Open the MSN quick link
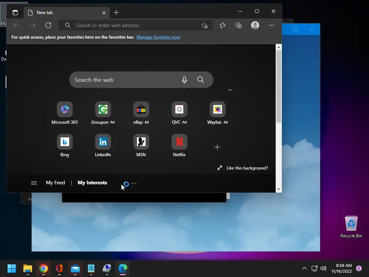Image resolution: width=369 pixels, height=277 pixels. 141,146
